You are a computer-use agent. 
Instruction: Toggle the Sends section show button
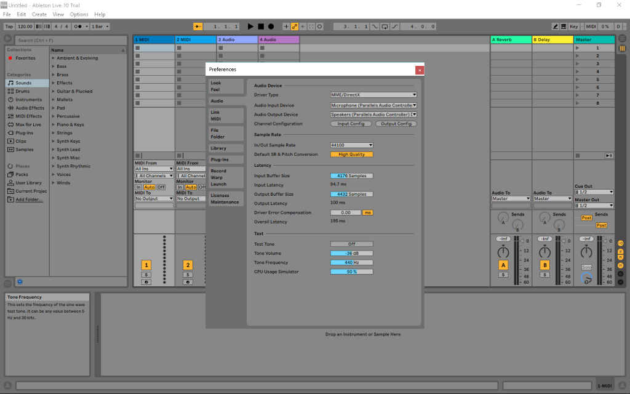[620, 251]
